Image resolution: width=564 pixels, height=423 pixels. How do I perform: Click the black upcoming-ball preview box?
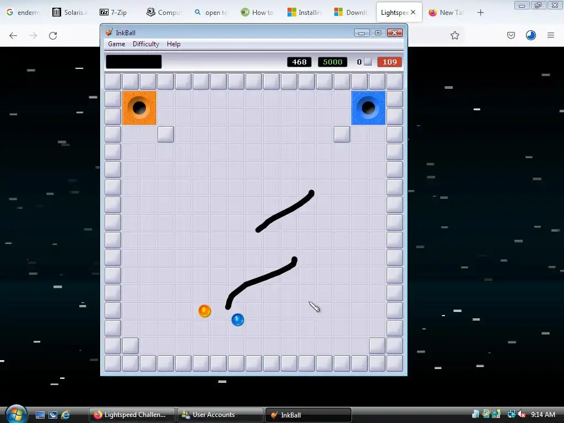pos(134,62)
